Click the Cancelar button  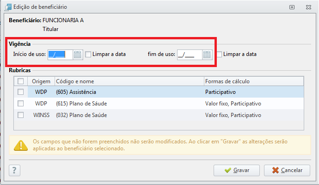[x=287, y=170]
